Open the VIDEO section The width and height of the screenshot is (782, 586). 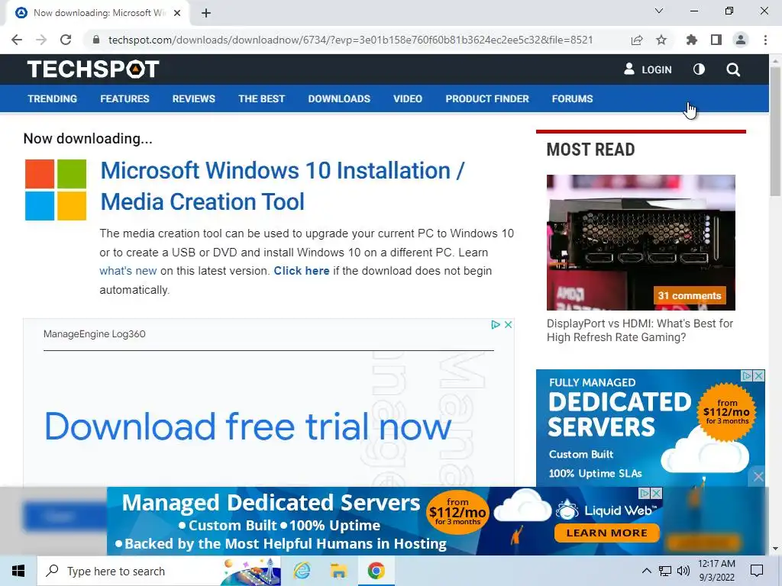pos(408,98)
